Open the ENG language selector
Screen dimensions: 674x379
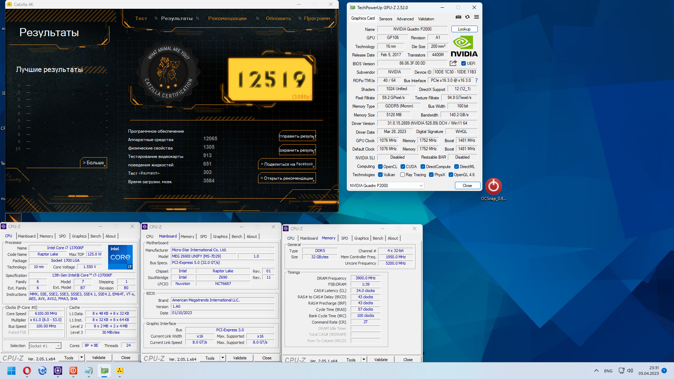pyautogui.click(x=608, y=371)
